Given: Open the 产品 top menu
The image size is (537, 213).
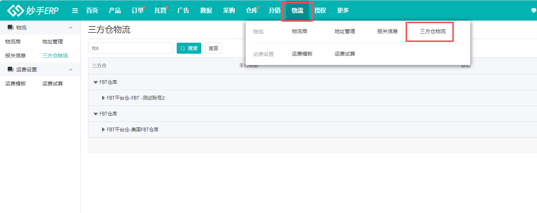Looking at the screenshot, I should pyautogui.click(x=115, y=11).
